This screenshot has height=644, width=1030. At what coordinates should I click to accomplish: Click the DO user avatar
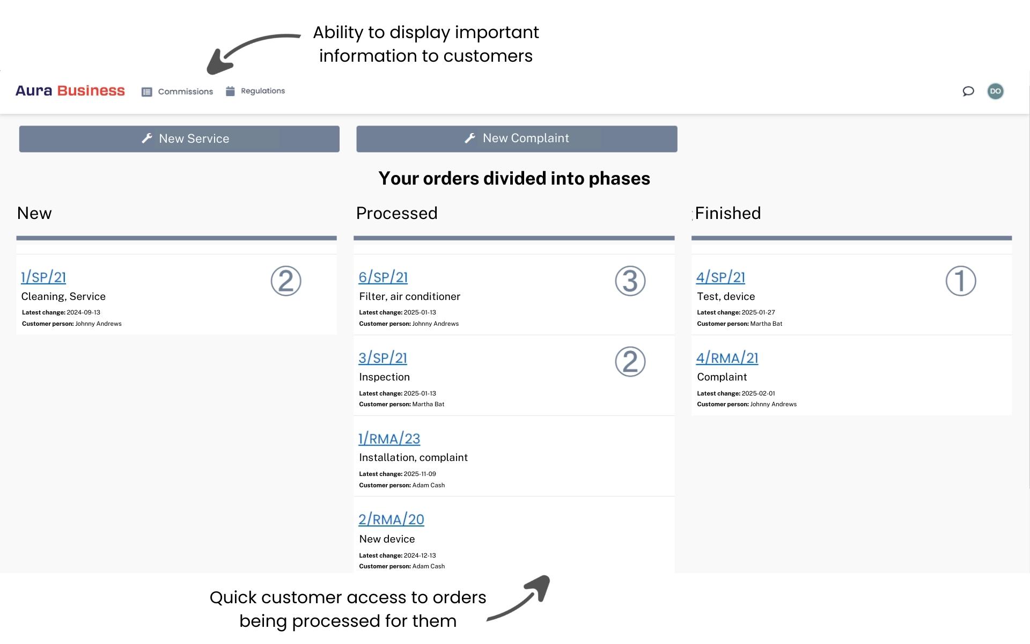[x=996, y=91]
